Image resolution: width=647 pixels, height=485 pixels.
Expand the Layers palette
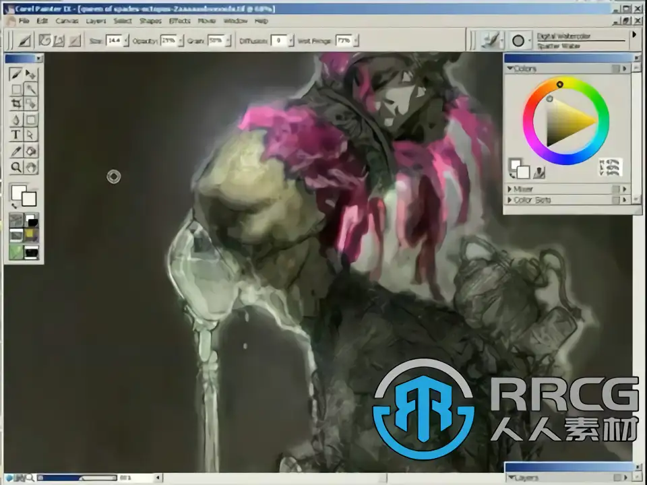point(511,478)
